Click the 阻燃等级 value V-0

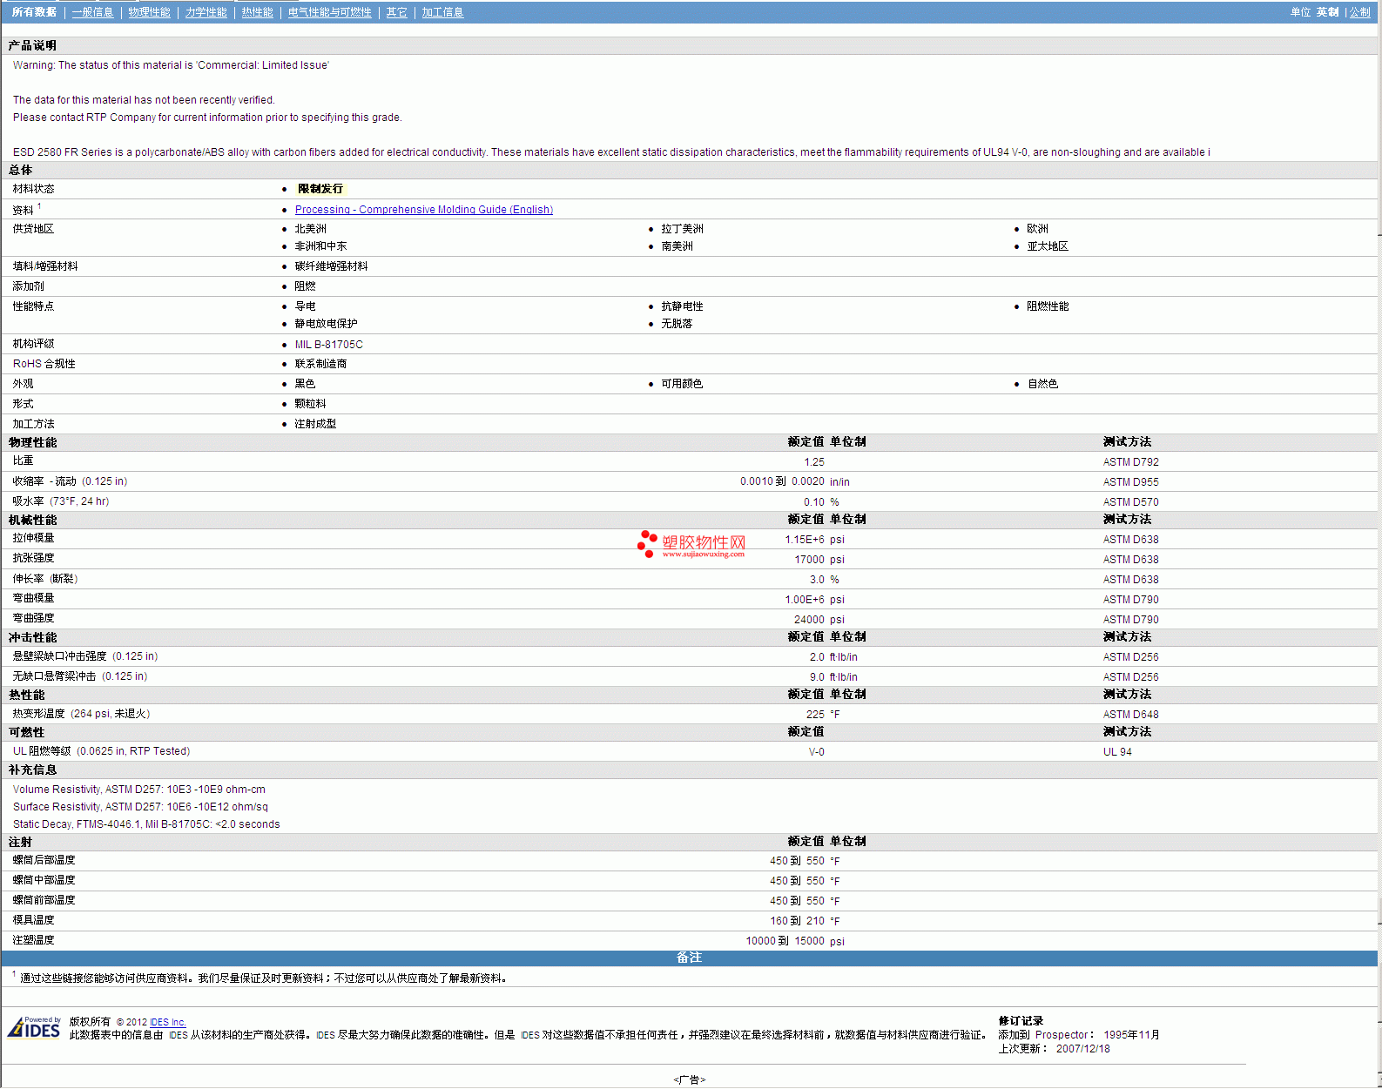point(817,752)
